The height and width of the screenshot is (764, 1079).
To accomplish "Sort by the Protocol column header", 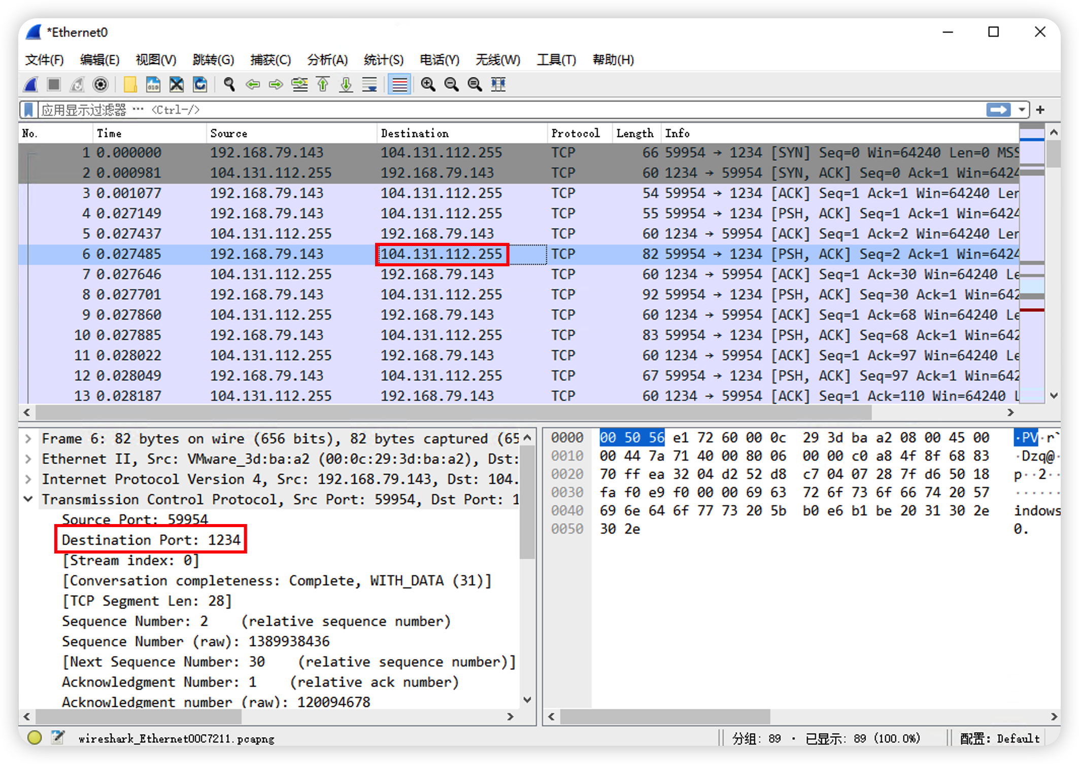I will tap(580, 133).
